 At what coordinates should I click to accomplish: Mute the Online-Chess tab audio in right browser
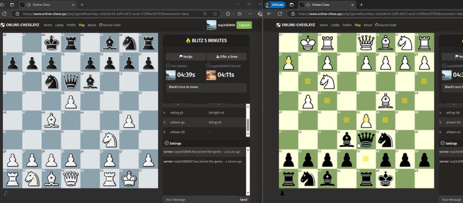tap(308, 5)
